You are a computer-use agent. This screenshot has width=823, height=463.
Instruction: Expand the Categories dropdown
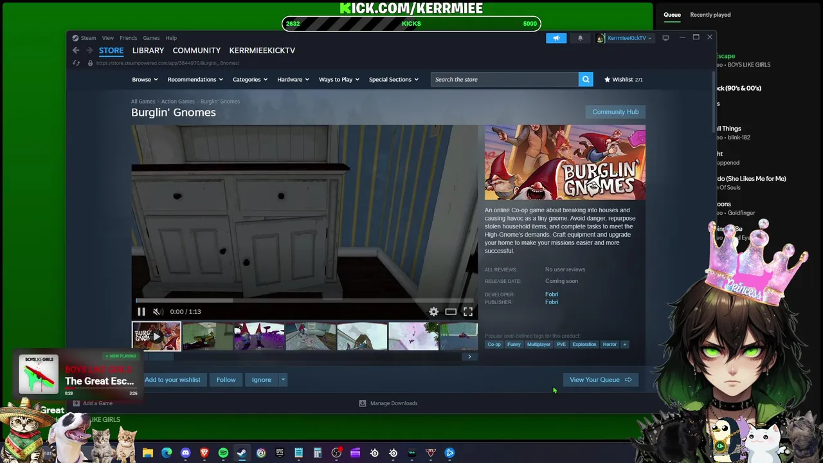pos(251,80)
